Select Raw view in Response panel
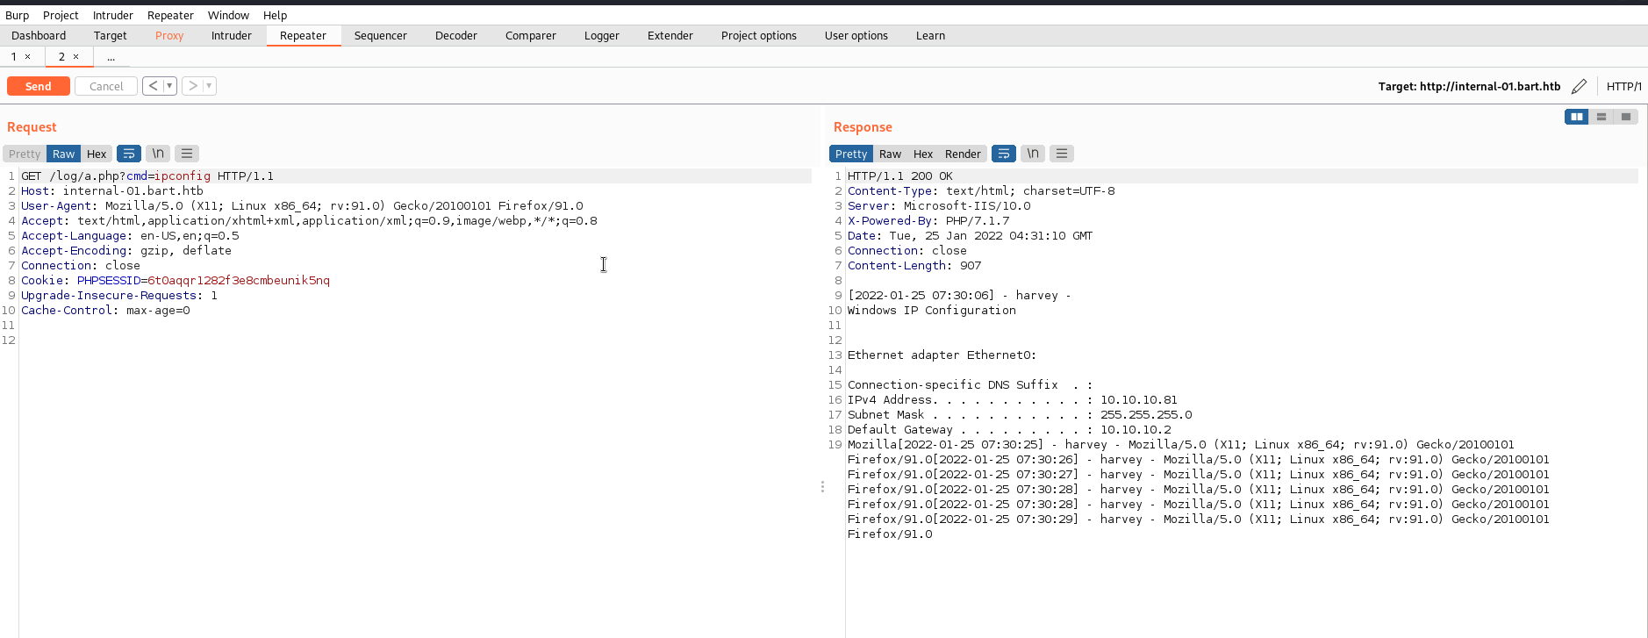The width and height of the screenshot is (1648, 638). point(890,154)
